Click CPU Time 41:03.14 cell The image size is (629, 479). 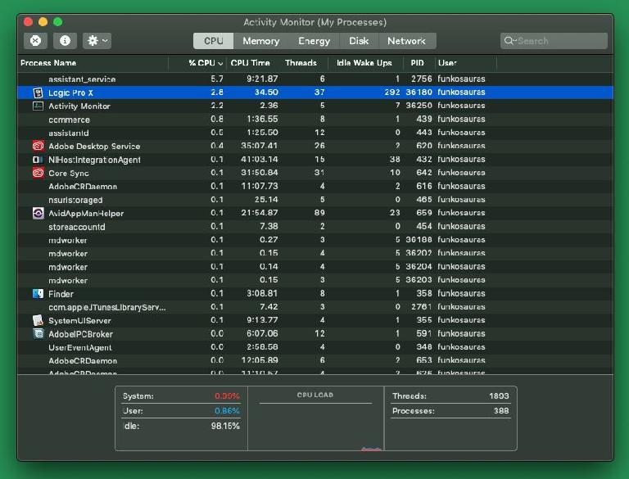(259, 160)
